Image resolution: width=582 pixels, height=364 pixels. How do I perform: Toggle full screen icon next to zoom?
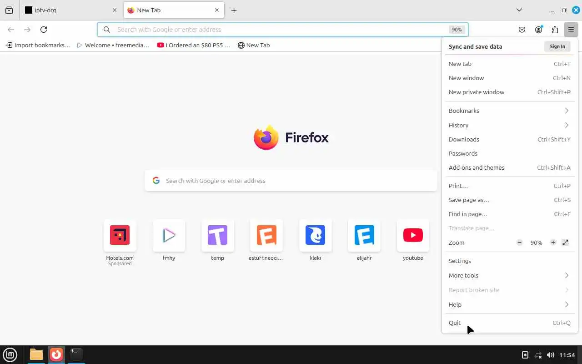pyautogui.click(x=565, y=243)
